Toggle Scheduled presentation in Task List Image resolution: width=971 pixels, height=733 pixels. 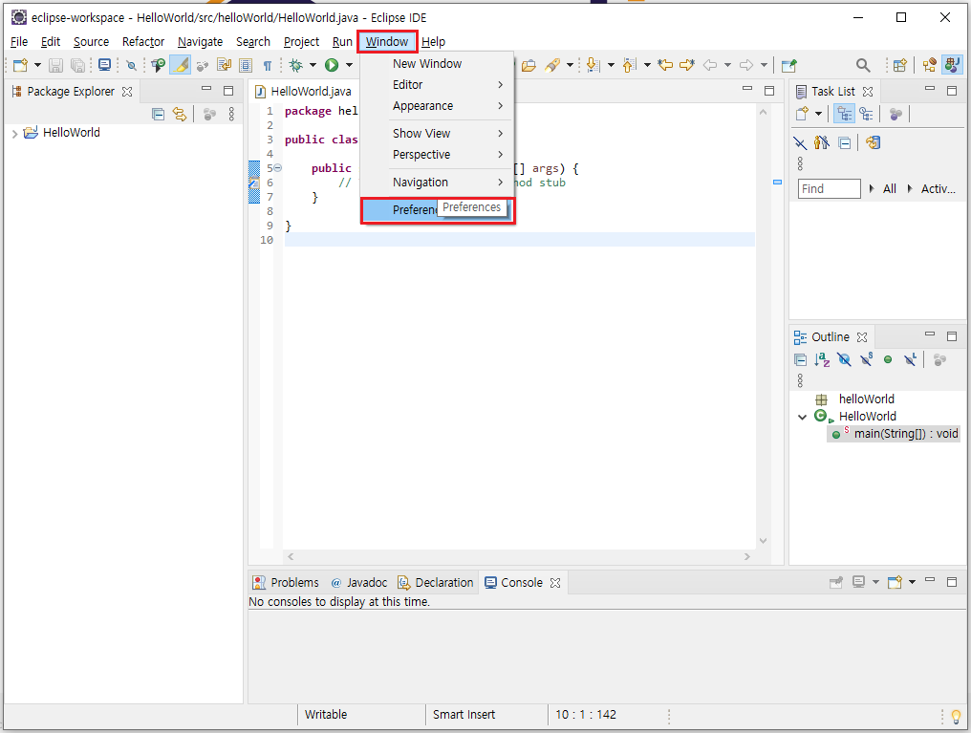tap(866, 114)
